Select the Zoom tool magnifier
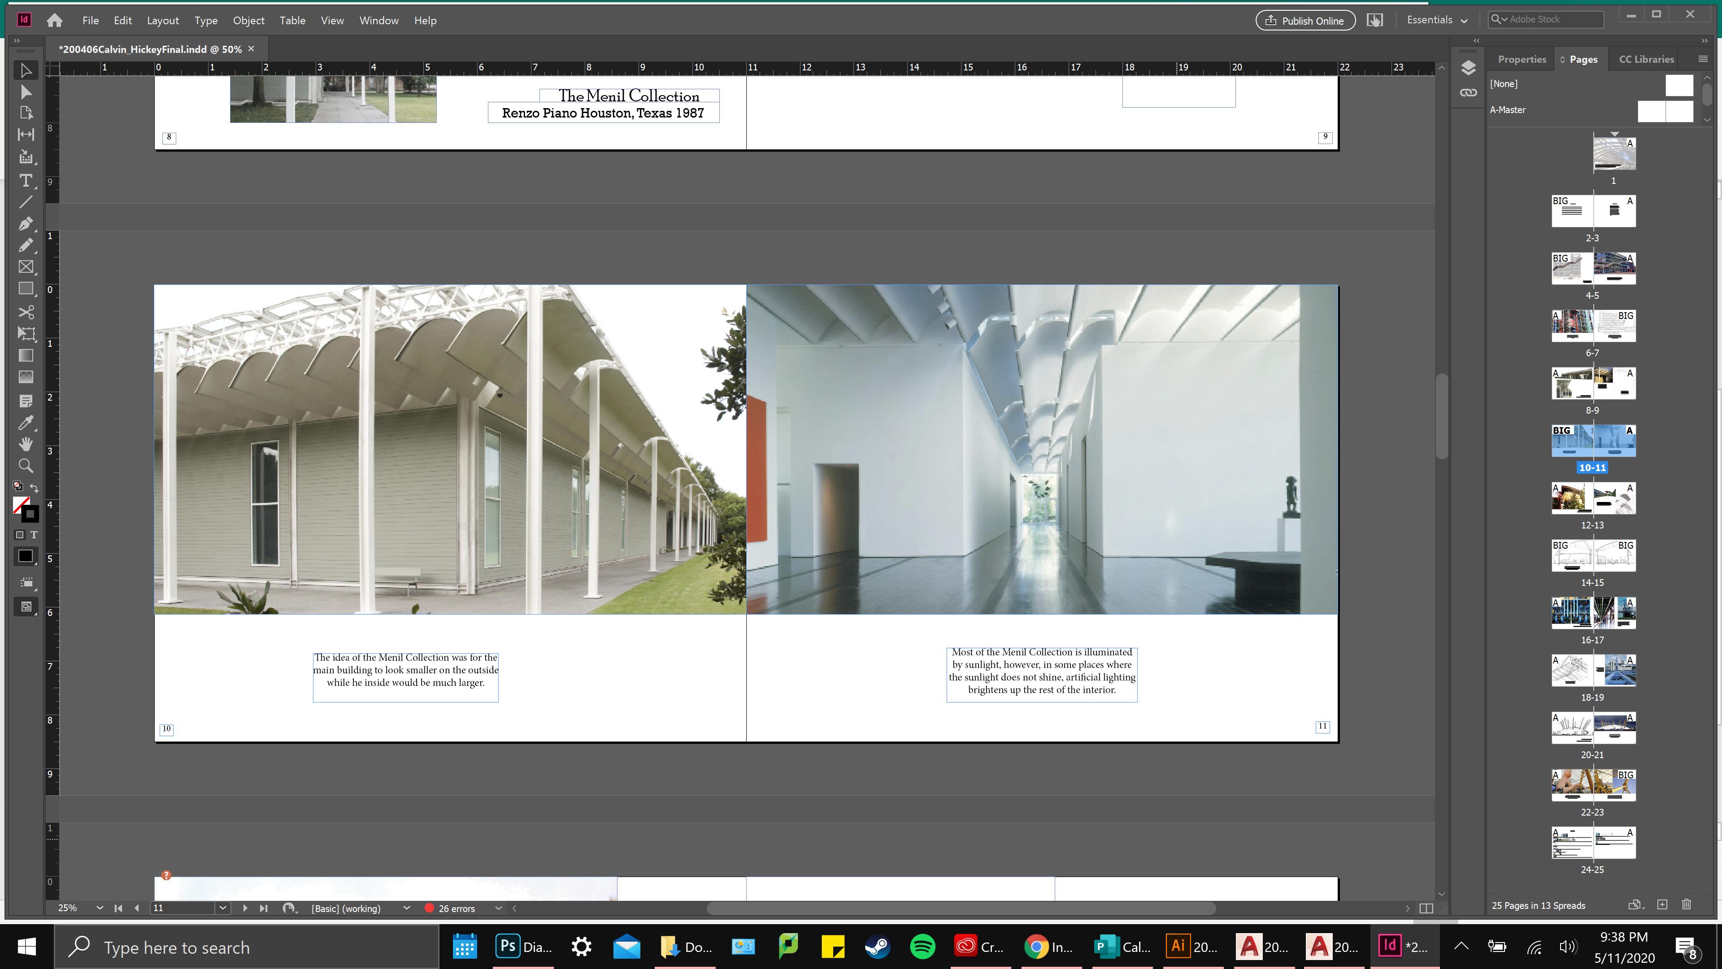This screenshot has height=969, width=1722. (26, 466)
